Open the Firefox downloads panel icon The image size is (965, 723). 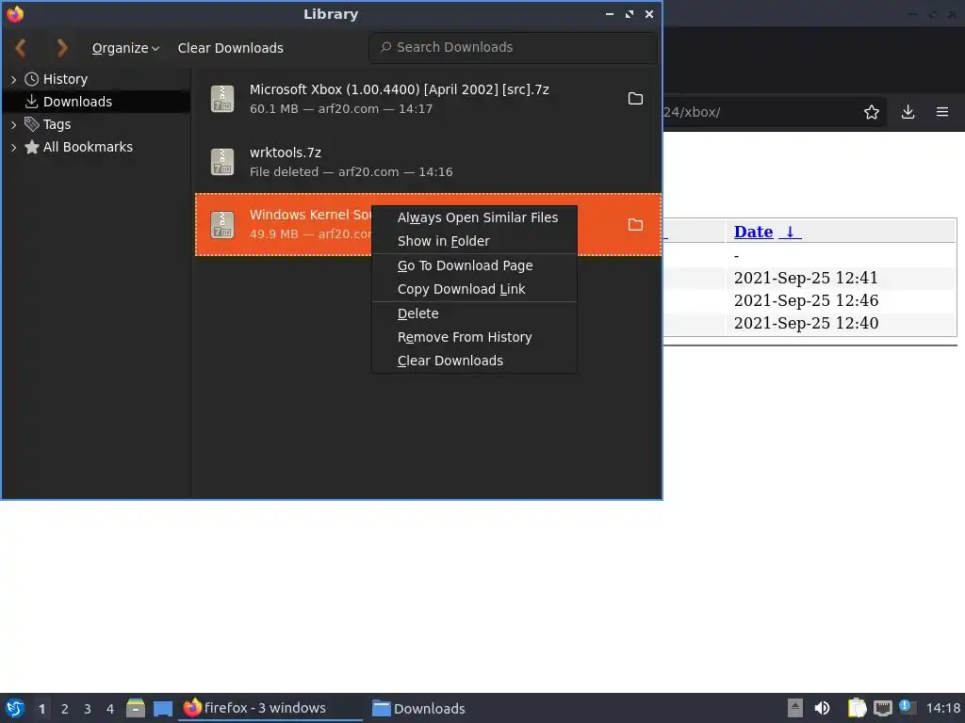[x=908, y=112]
